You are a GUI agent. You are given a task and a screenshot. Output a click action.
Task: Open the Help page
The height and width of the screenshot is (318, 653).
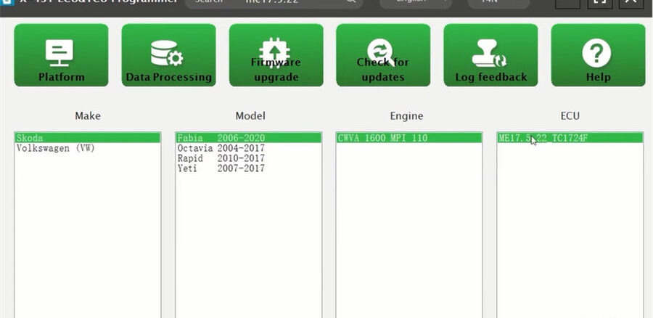598,55
